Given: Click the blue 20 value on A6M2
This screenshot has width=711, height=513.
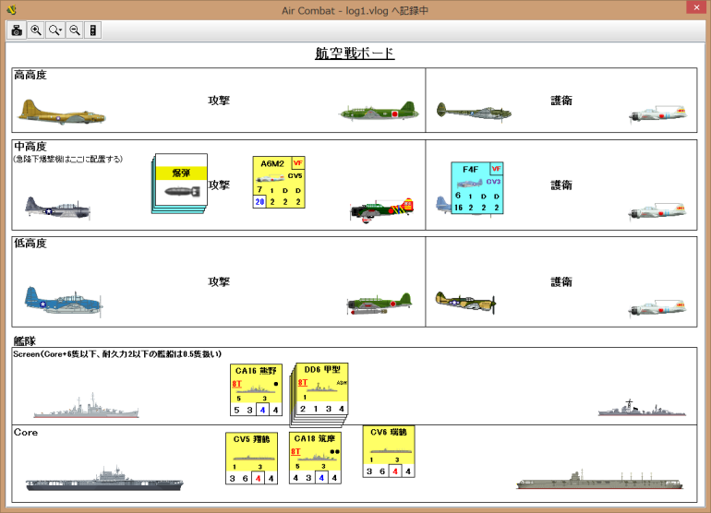Looking at the screenshot, I should coord(259,202).
